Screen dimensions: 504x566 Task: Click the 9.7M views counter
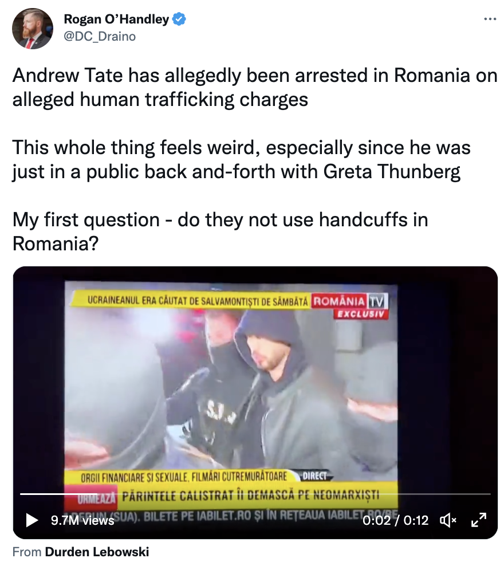pos(82,520)
